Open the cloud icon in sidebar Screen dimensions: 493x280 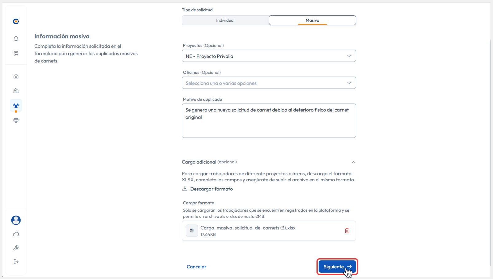click(x=16, y=234)
